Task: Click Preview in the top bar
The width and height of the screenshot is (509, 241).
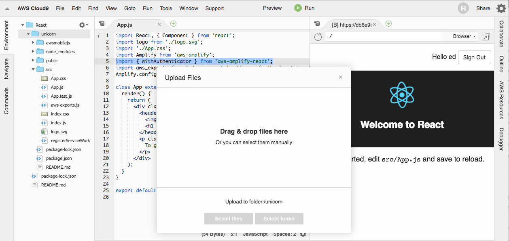Action: point(272,8)
